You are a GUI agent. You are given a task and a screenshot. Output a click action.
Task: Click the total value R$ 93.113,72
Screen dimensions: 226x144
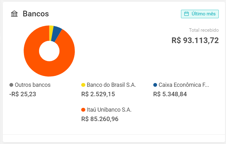point(195,40)
